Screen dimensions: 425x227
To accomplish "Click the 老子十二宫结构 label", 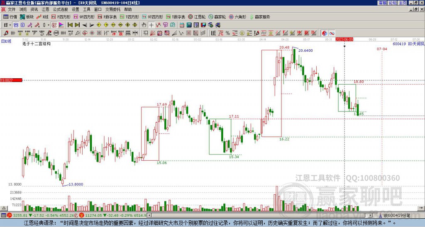I will point(37,43).
